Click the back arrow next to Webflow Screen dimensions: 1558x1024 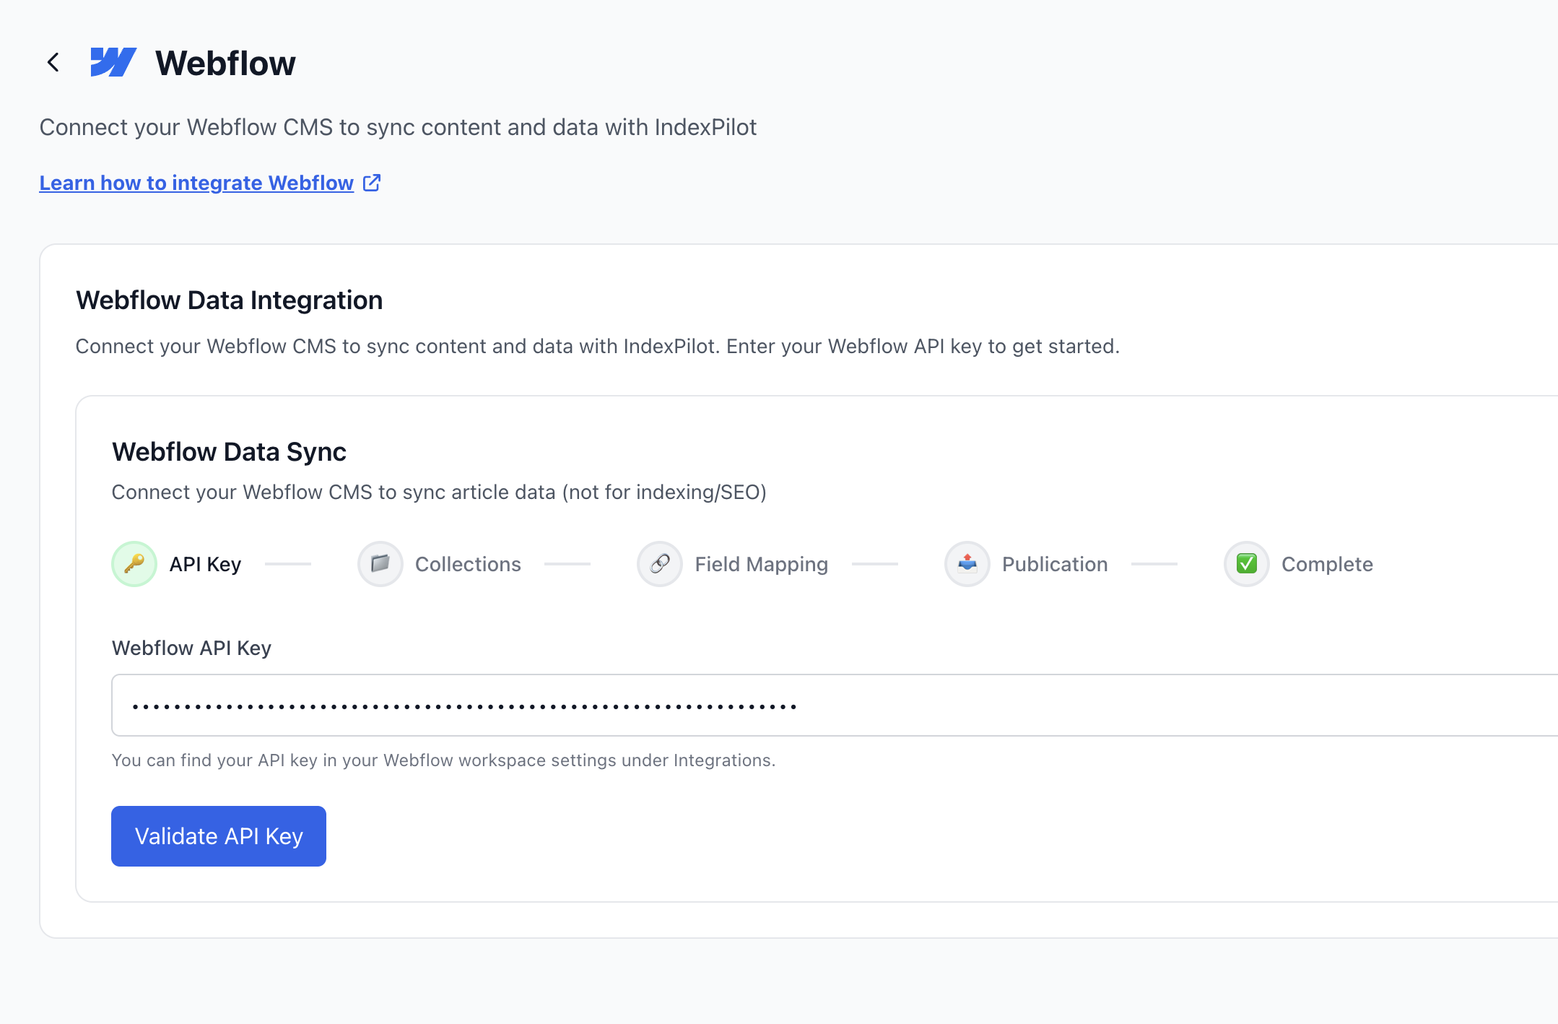54,62
